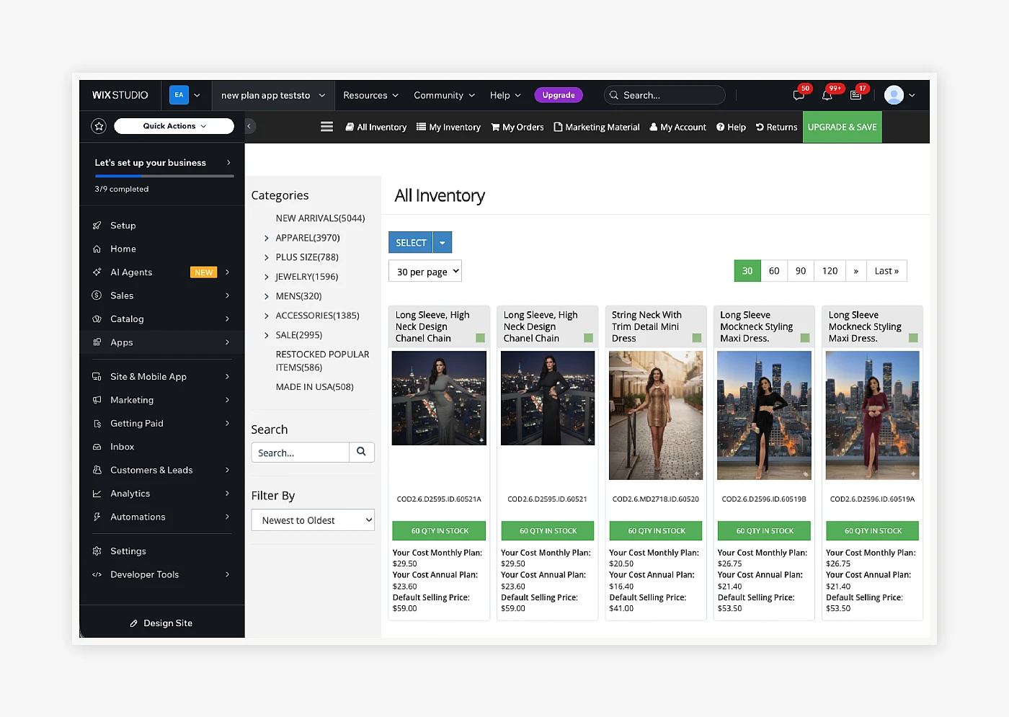
Task: Click the top Search... field in header
Action: pyautogui.click(x=664, y=95)
